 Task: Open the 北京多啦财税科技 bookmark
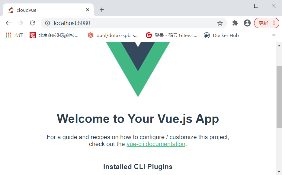(54, 35)
